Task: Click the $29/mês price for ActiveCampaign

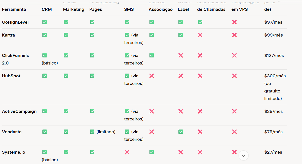Action: tap(273, 111)
